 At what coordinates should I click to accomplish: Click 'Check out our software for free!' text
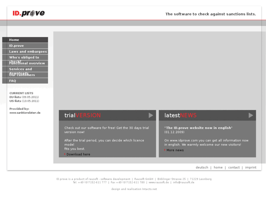[90, 128]
